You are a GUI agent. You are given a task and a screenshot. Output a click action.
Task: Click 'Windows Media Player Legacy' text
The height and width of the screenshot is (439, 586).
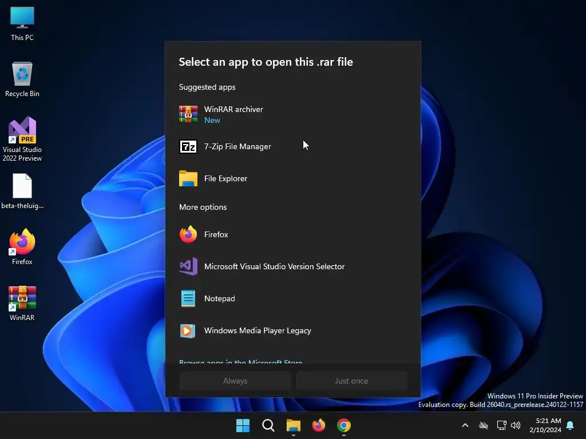pyautogui.click(x=258, y=331)
